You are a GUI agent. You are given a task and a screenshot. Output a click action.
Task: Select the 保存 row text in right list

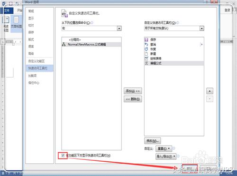(153, 39)
